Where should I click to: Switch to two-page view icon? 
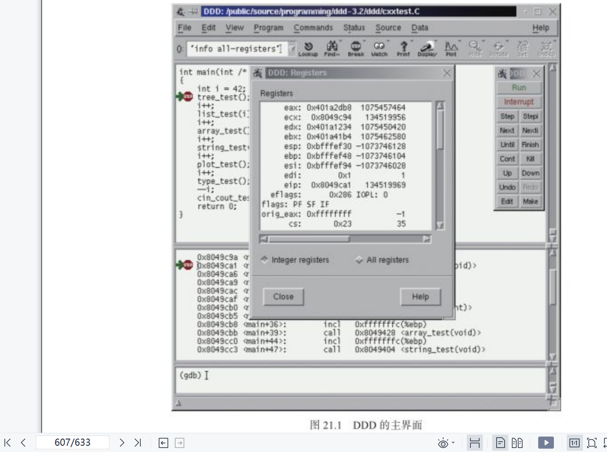tap(517, 443)
